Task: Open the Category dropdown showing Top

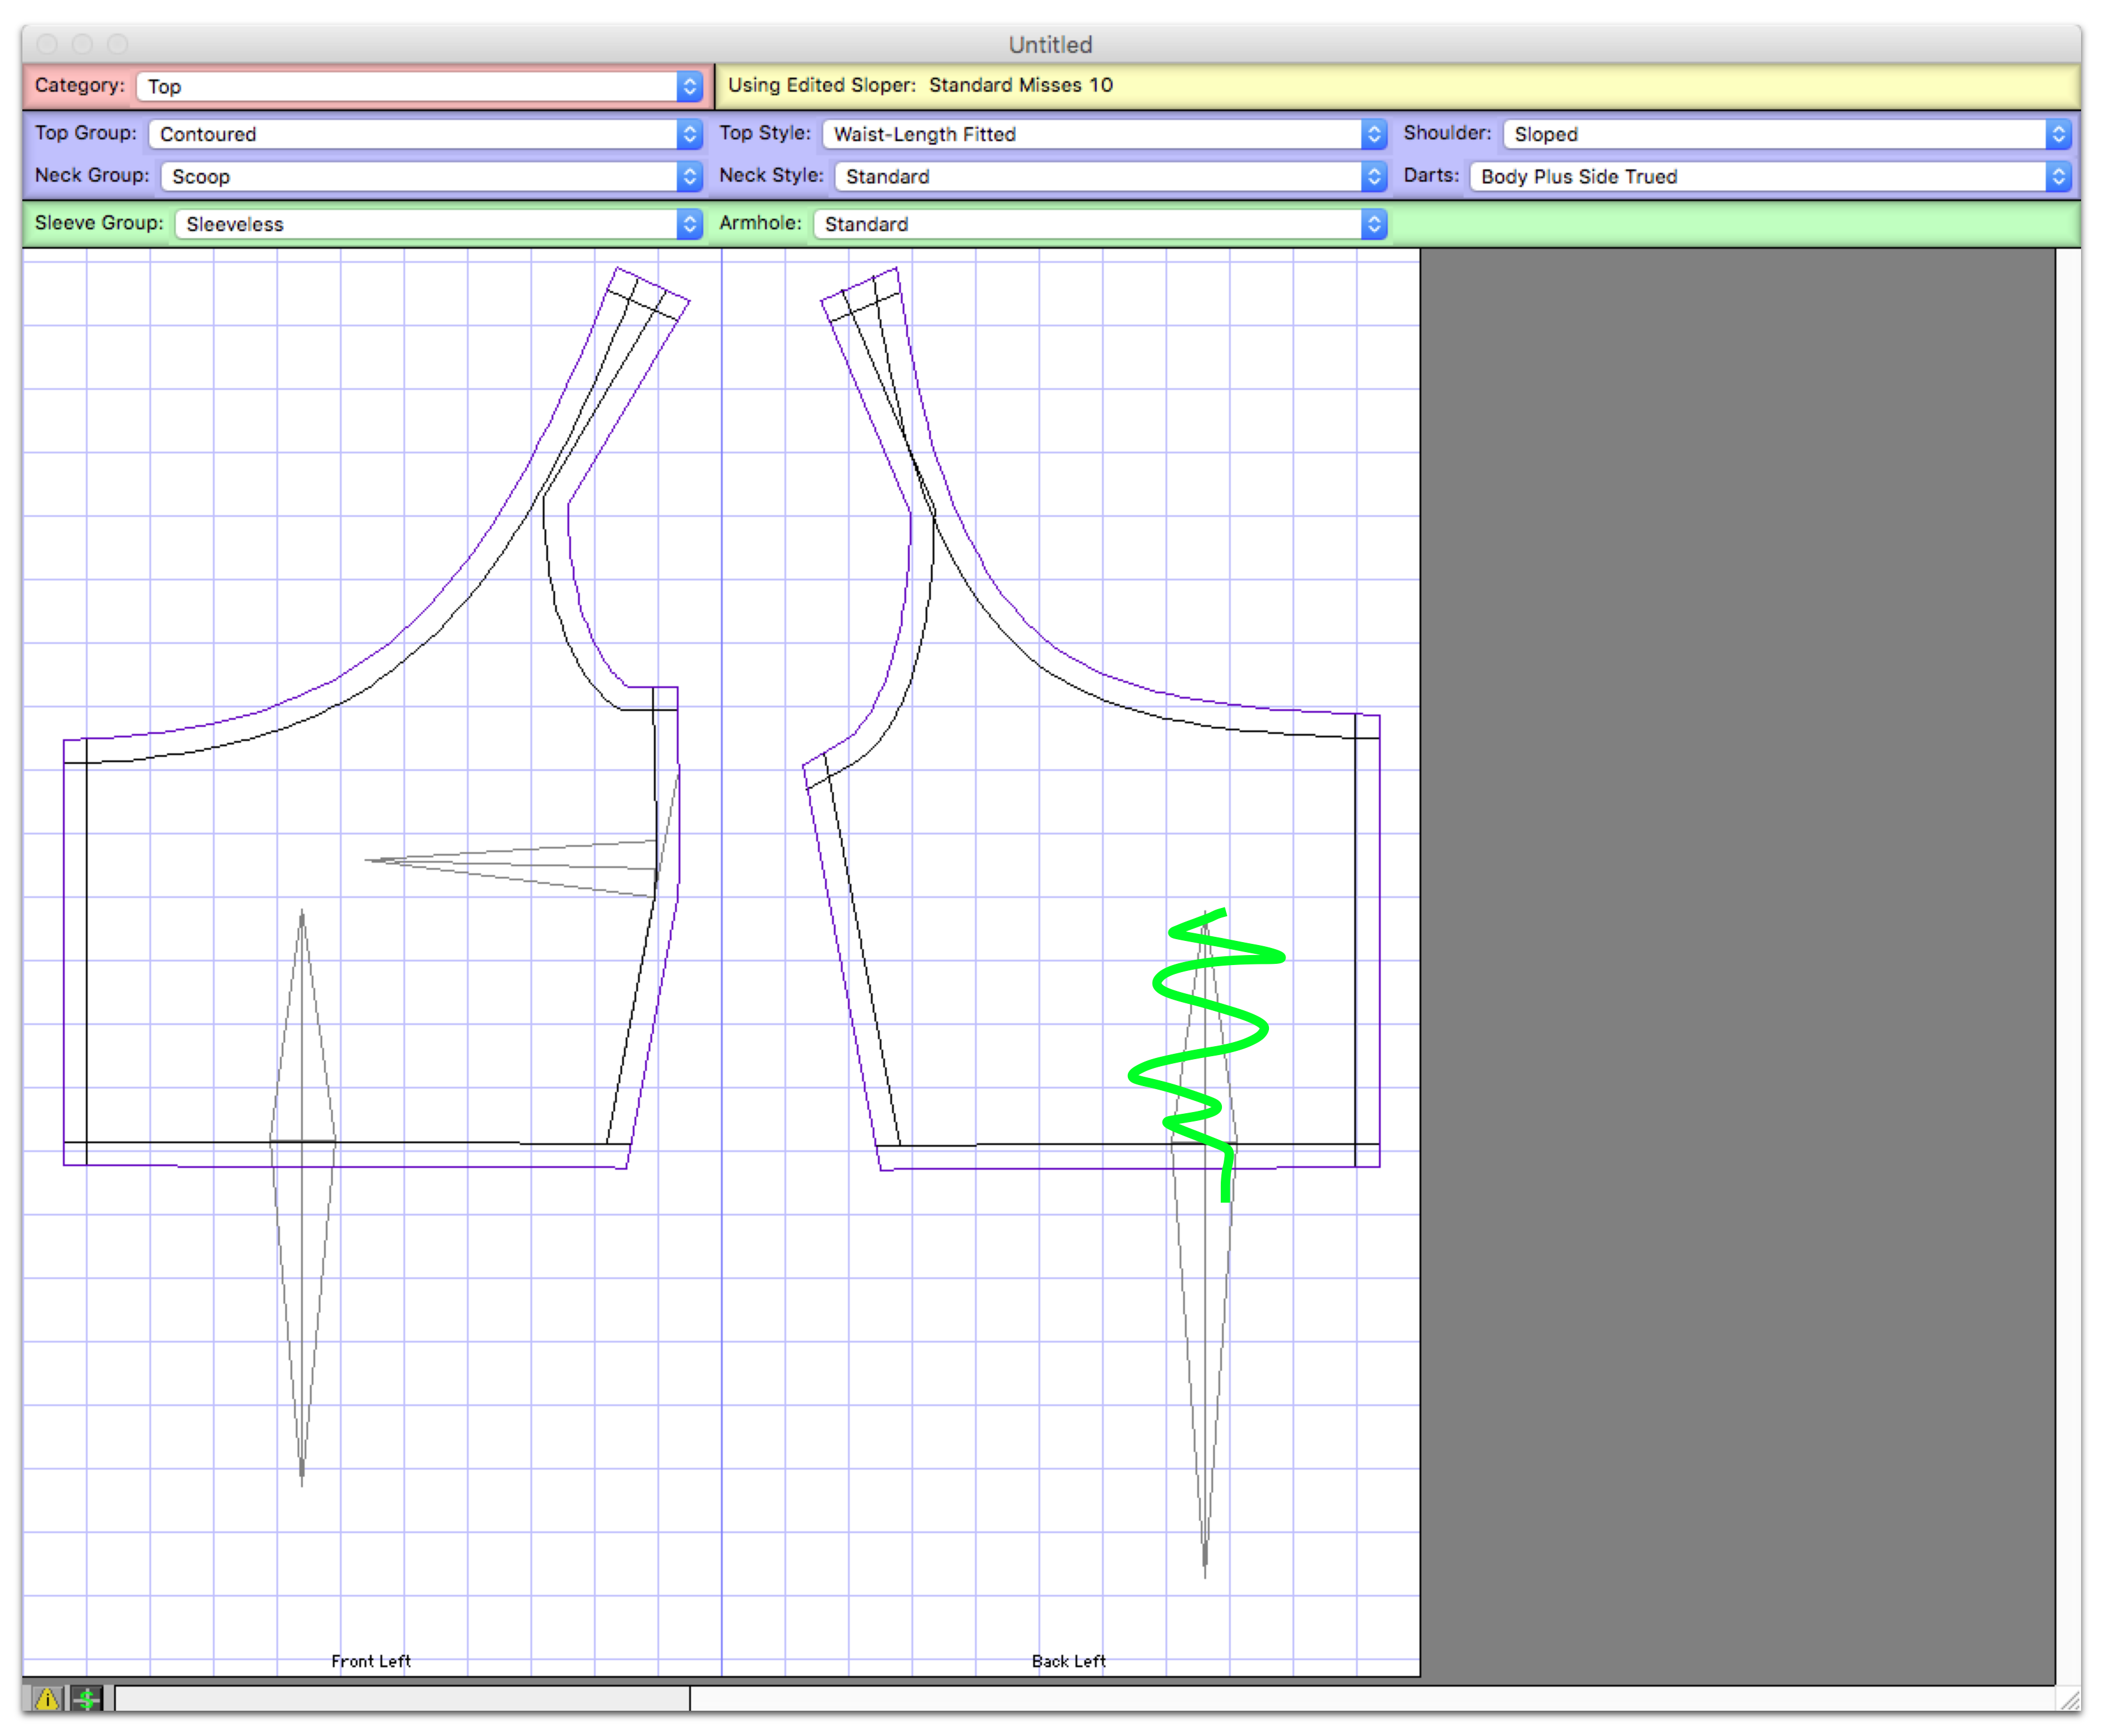Action: pyautogui.click(x=419, y=87)
